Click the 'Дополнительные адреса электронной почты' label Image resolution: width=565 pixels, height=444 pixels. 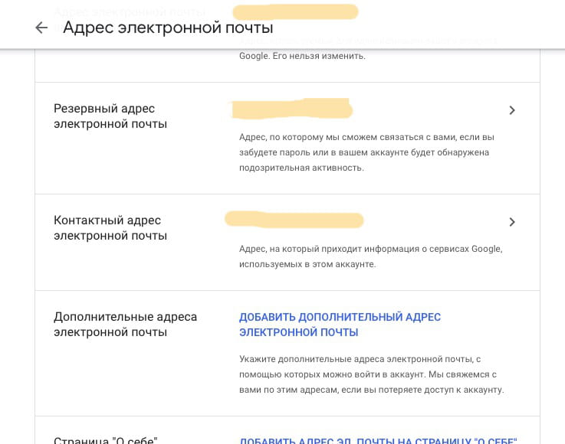click(x=125, y=325)
